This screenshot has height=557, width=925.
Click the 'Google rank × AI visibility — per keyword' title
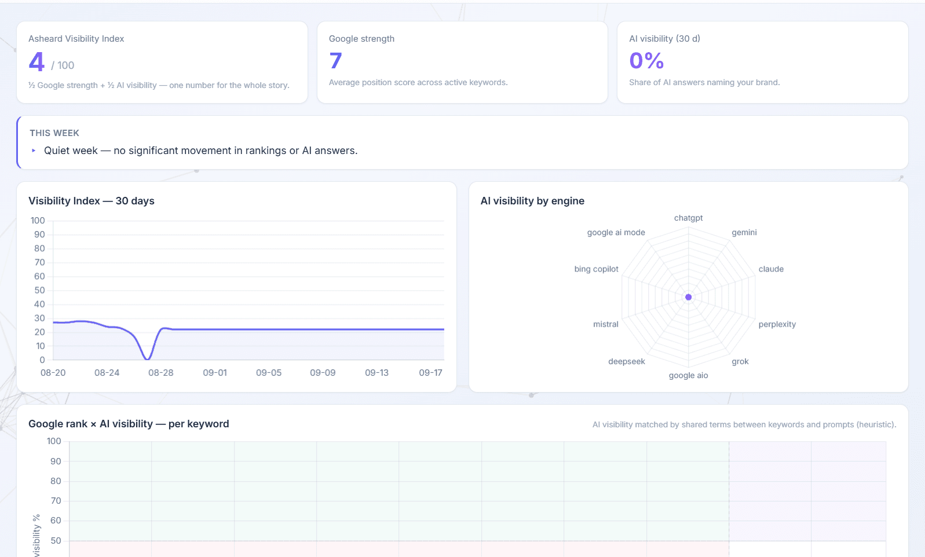pos(129,424)
